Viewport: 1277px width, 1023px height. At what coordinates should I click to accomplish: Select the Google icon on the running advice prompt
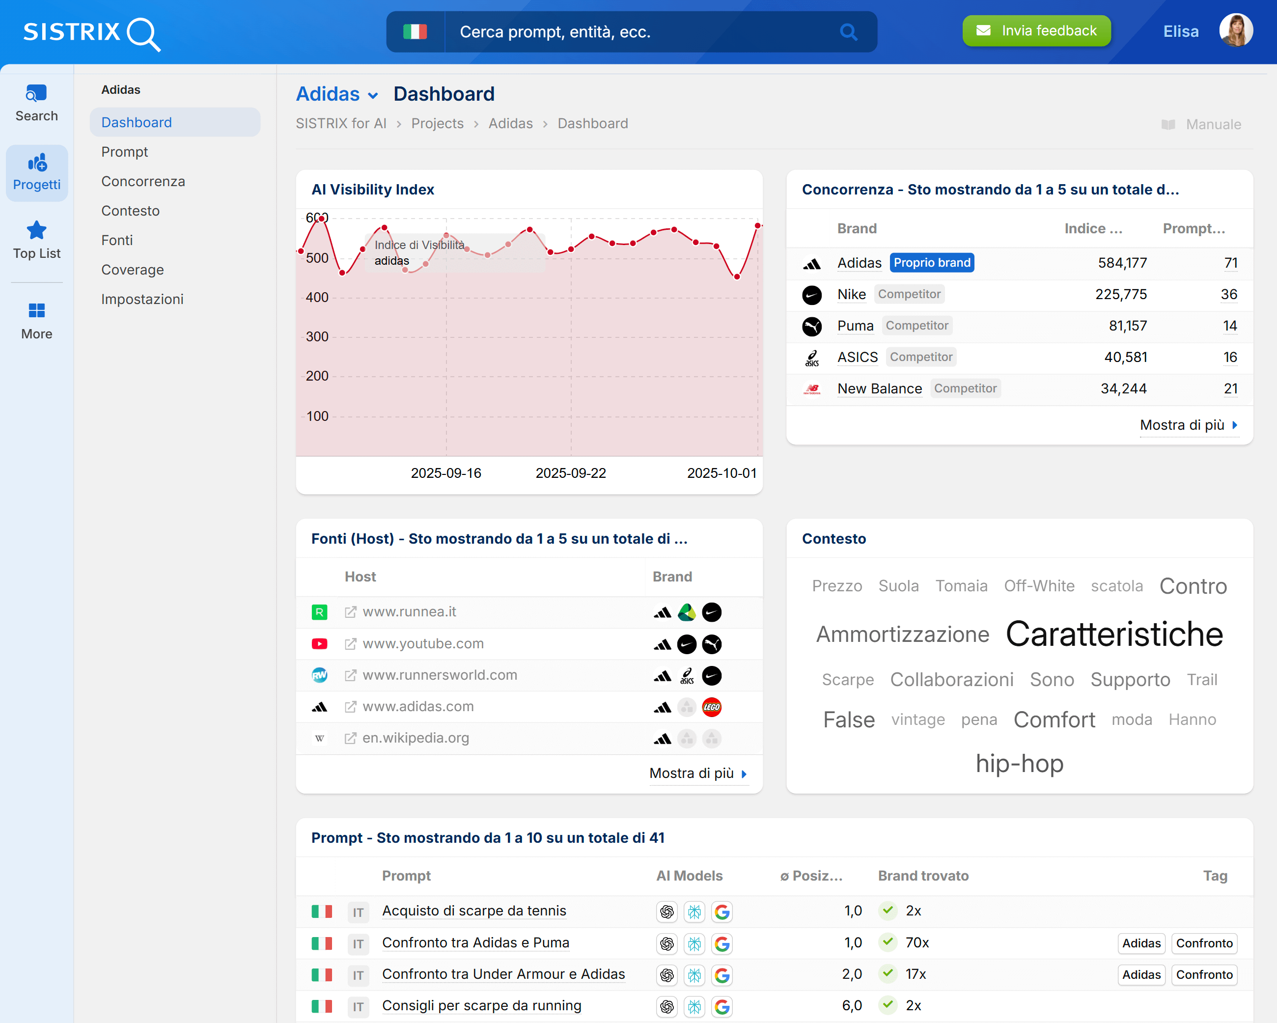coord(722,1006)
